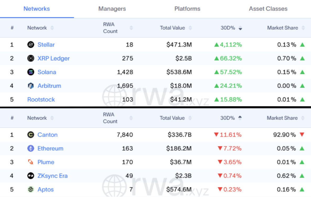Open the Canton network link
This screenshot has width=311, height=197.
tap(47, 135)
